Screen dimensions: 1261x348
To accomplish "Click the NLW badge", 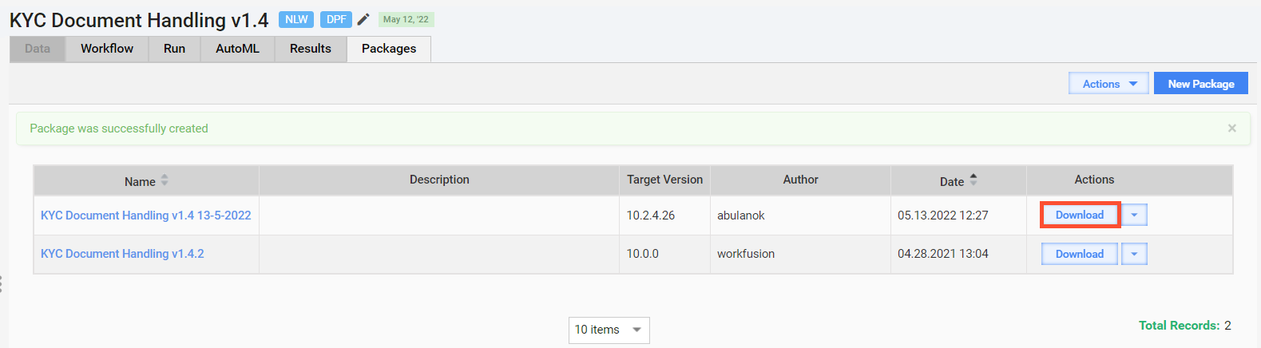I will (x=296, y=19).
